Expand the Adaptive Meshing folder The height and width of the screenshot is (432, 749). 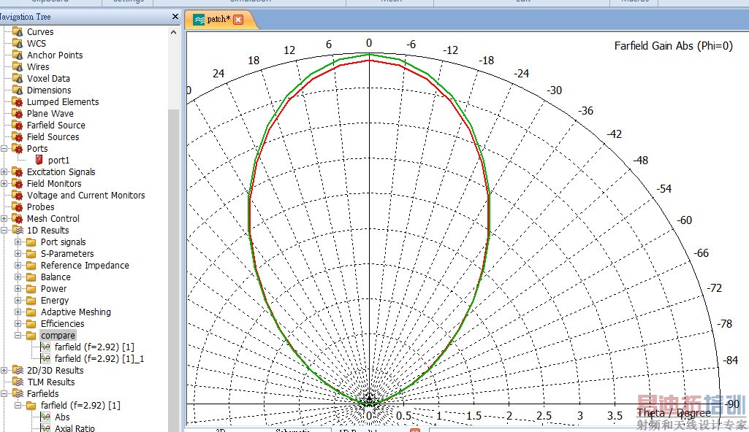pos(18,312)
